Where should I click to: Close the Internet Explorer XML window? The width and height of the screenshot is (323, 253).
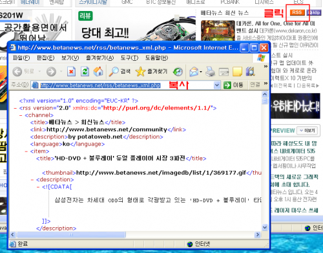click(264, 48)
